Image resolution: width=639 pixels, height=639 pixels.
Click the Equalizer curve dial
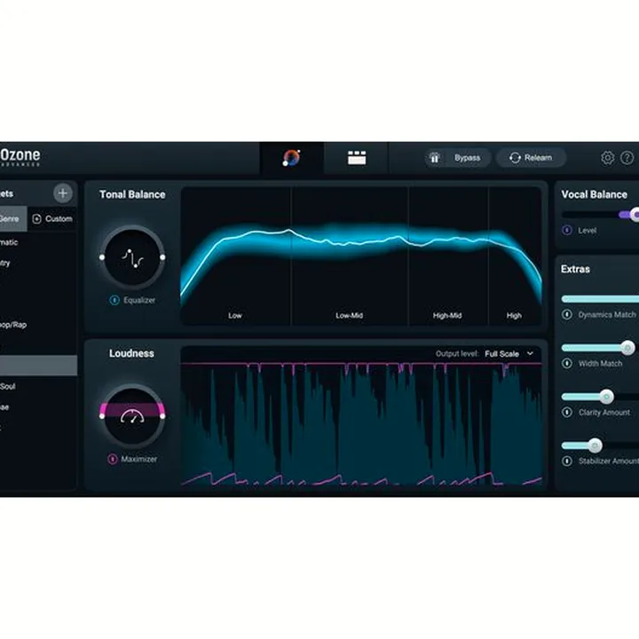pos(132,257)
